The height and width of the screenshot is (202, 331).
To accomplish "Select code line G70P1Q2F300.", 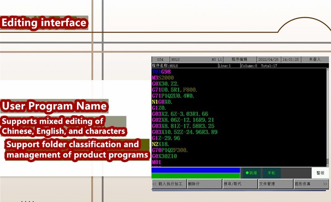I will coord(170,150).
